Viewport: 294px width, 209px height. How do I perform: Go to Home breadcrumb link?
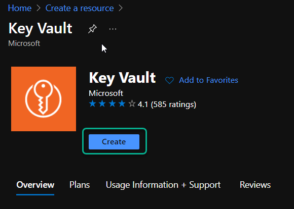pos(20,8)
